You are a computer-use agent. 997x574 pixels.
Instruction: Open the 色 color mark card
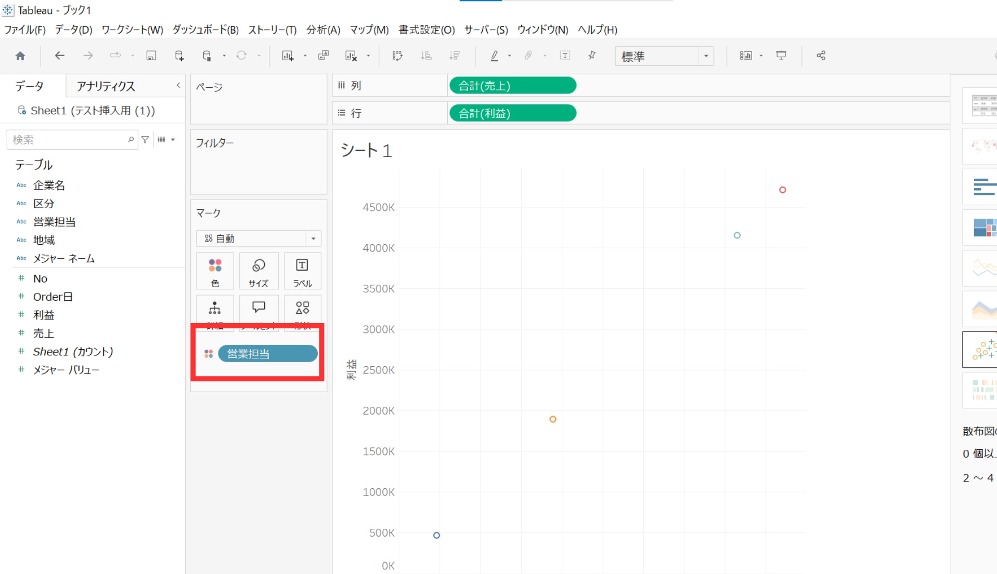click(x=215, y=271)
